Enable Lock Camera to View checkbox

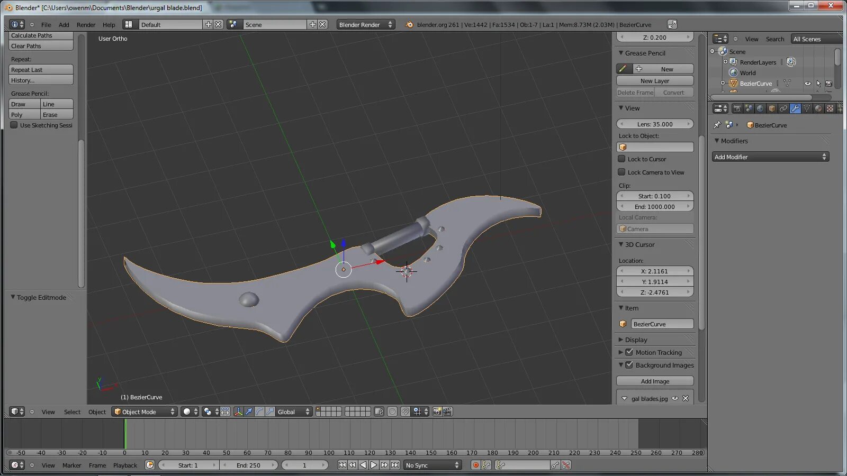[x=621, y=172]
